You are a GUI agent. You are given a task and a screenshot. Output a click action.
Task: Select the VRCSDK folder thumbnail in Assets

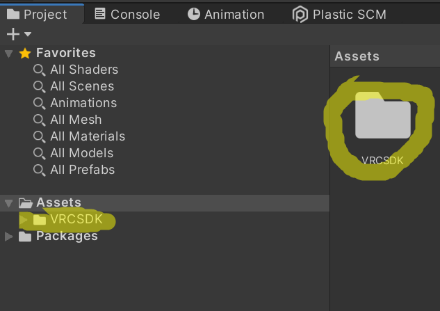[382, 118]
